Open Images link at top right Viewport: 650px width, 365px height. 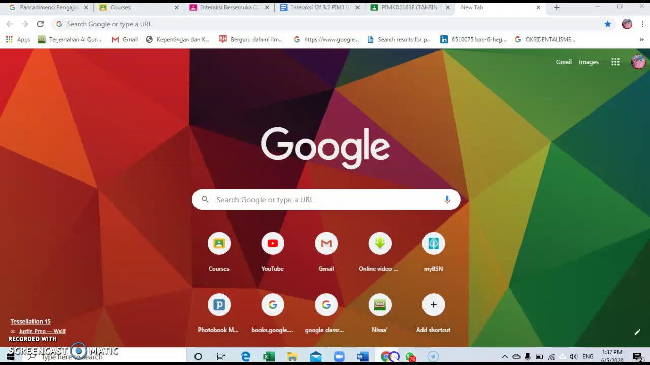coord(589,62)
